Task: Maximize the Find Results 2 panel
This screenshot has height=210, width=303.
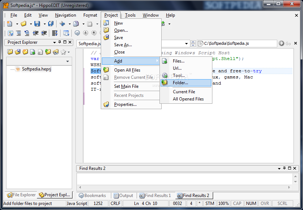Action: [x=290, y=168]
